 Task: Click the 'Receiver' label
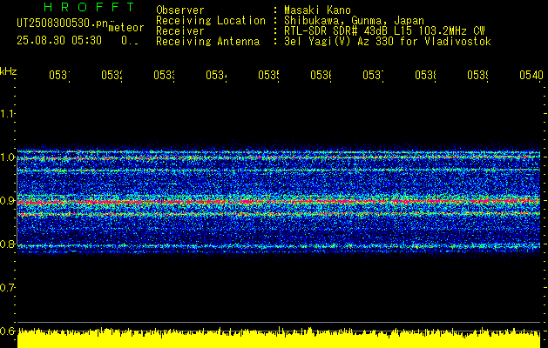[x=180, y=31]
